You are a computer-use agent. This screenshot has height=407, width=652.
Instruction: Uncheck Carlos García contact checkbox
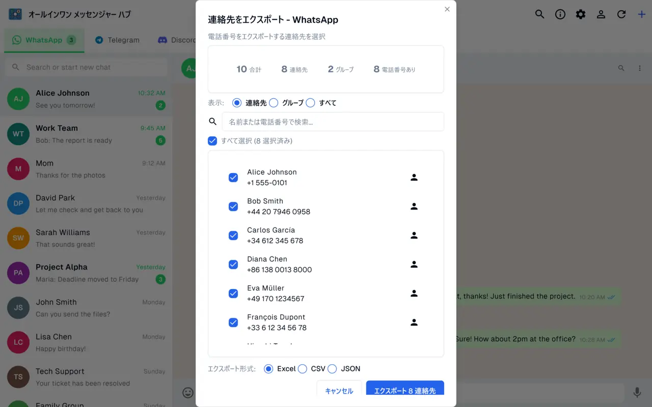[233, 236]
